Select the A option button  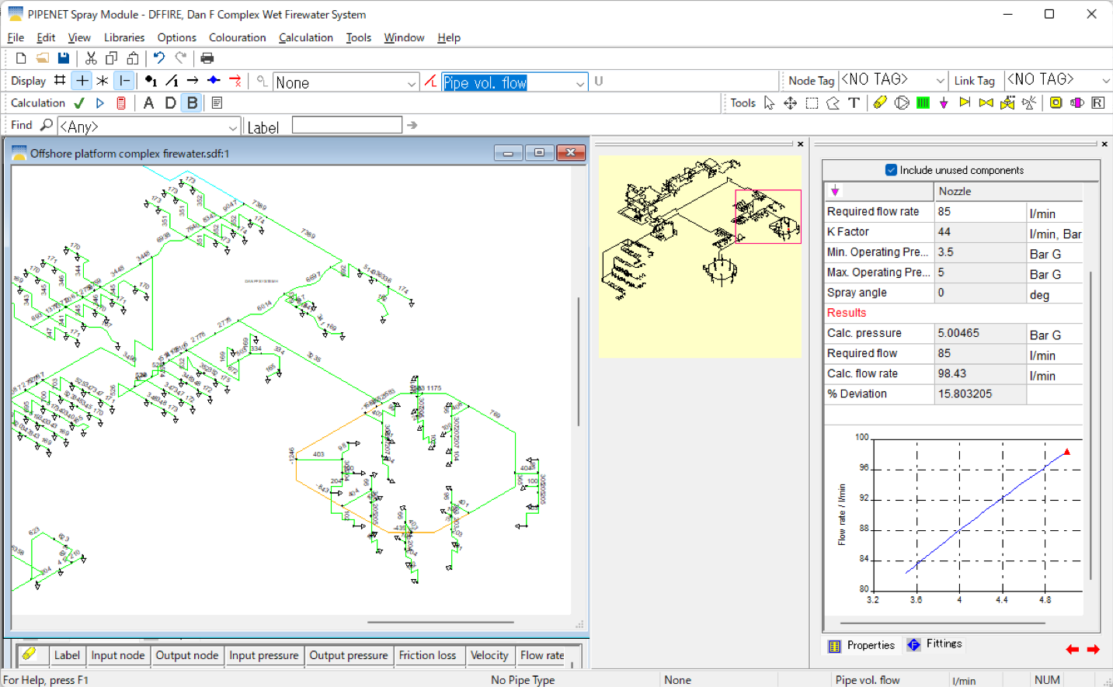(148, 103)
